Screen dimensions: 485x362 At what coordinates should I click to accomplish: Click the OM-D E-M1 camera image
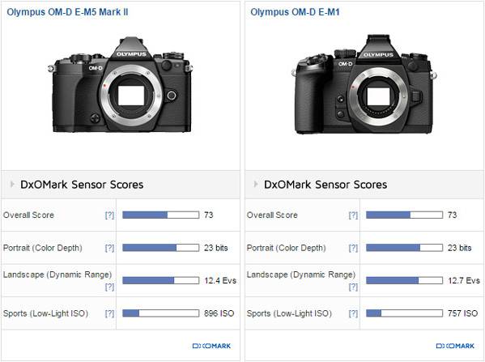pos(364,84)
